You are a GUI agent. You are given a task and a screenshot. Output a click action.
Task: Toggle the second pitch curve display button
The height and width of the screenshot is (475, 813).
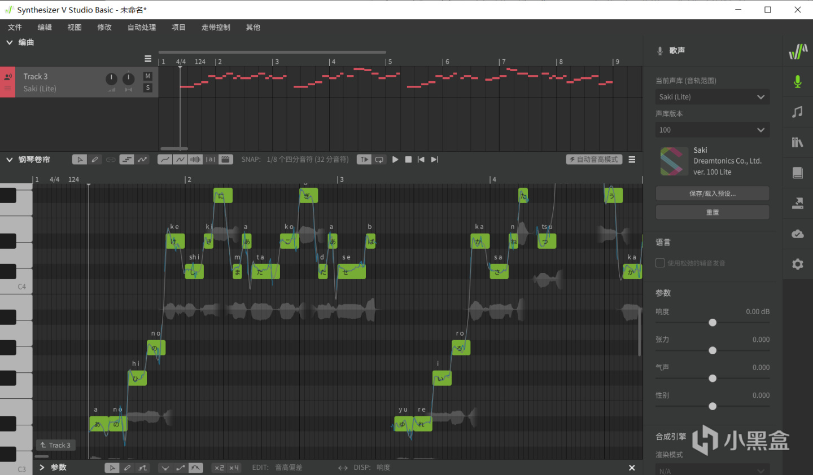pyautogui.click(x=180, y=160)
